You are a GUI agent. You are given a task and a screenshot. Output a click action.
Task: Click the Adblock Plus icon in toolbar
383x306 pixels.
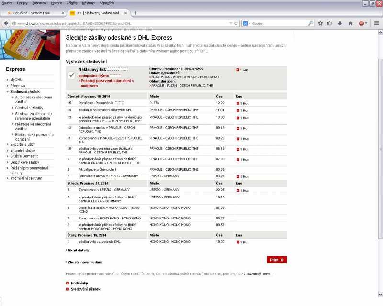coord(363,23)
